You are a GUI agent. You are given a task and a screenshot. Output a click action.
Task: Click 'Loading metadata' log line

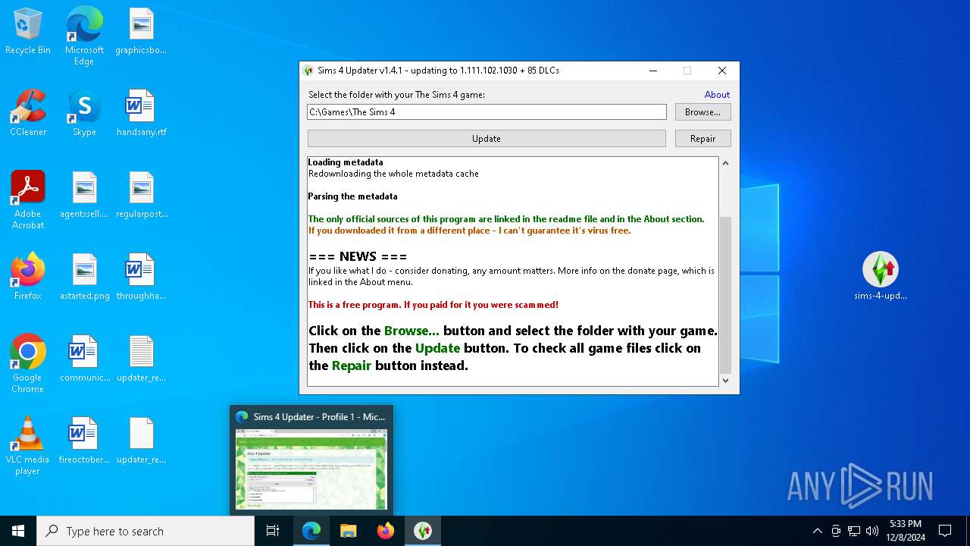coord(346,162)
